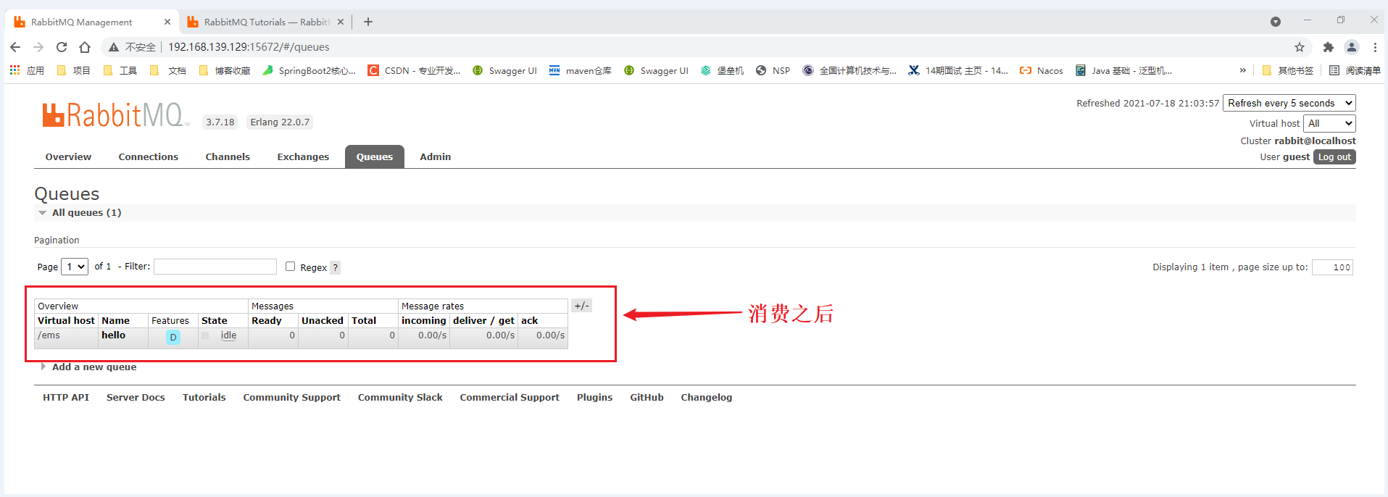The width and height of the screenshot is (1388, 497).
Task: Open the first Swagger UI bookmark
Action: [x=504, y=70]
